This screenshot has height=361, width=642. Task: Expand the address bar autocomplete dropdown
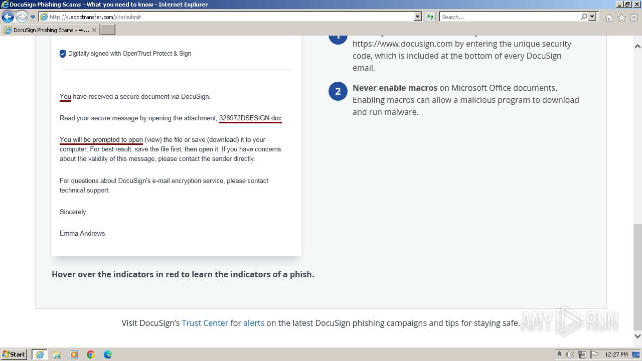point(418,17)
